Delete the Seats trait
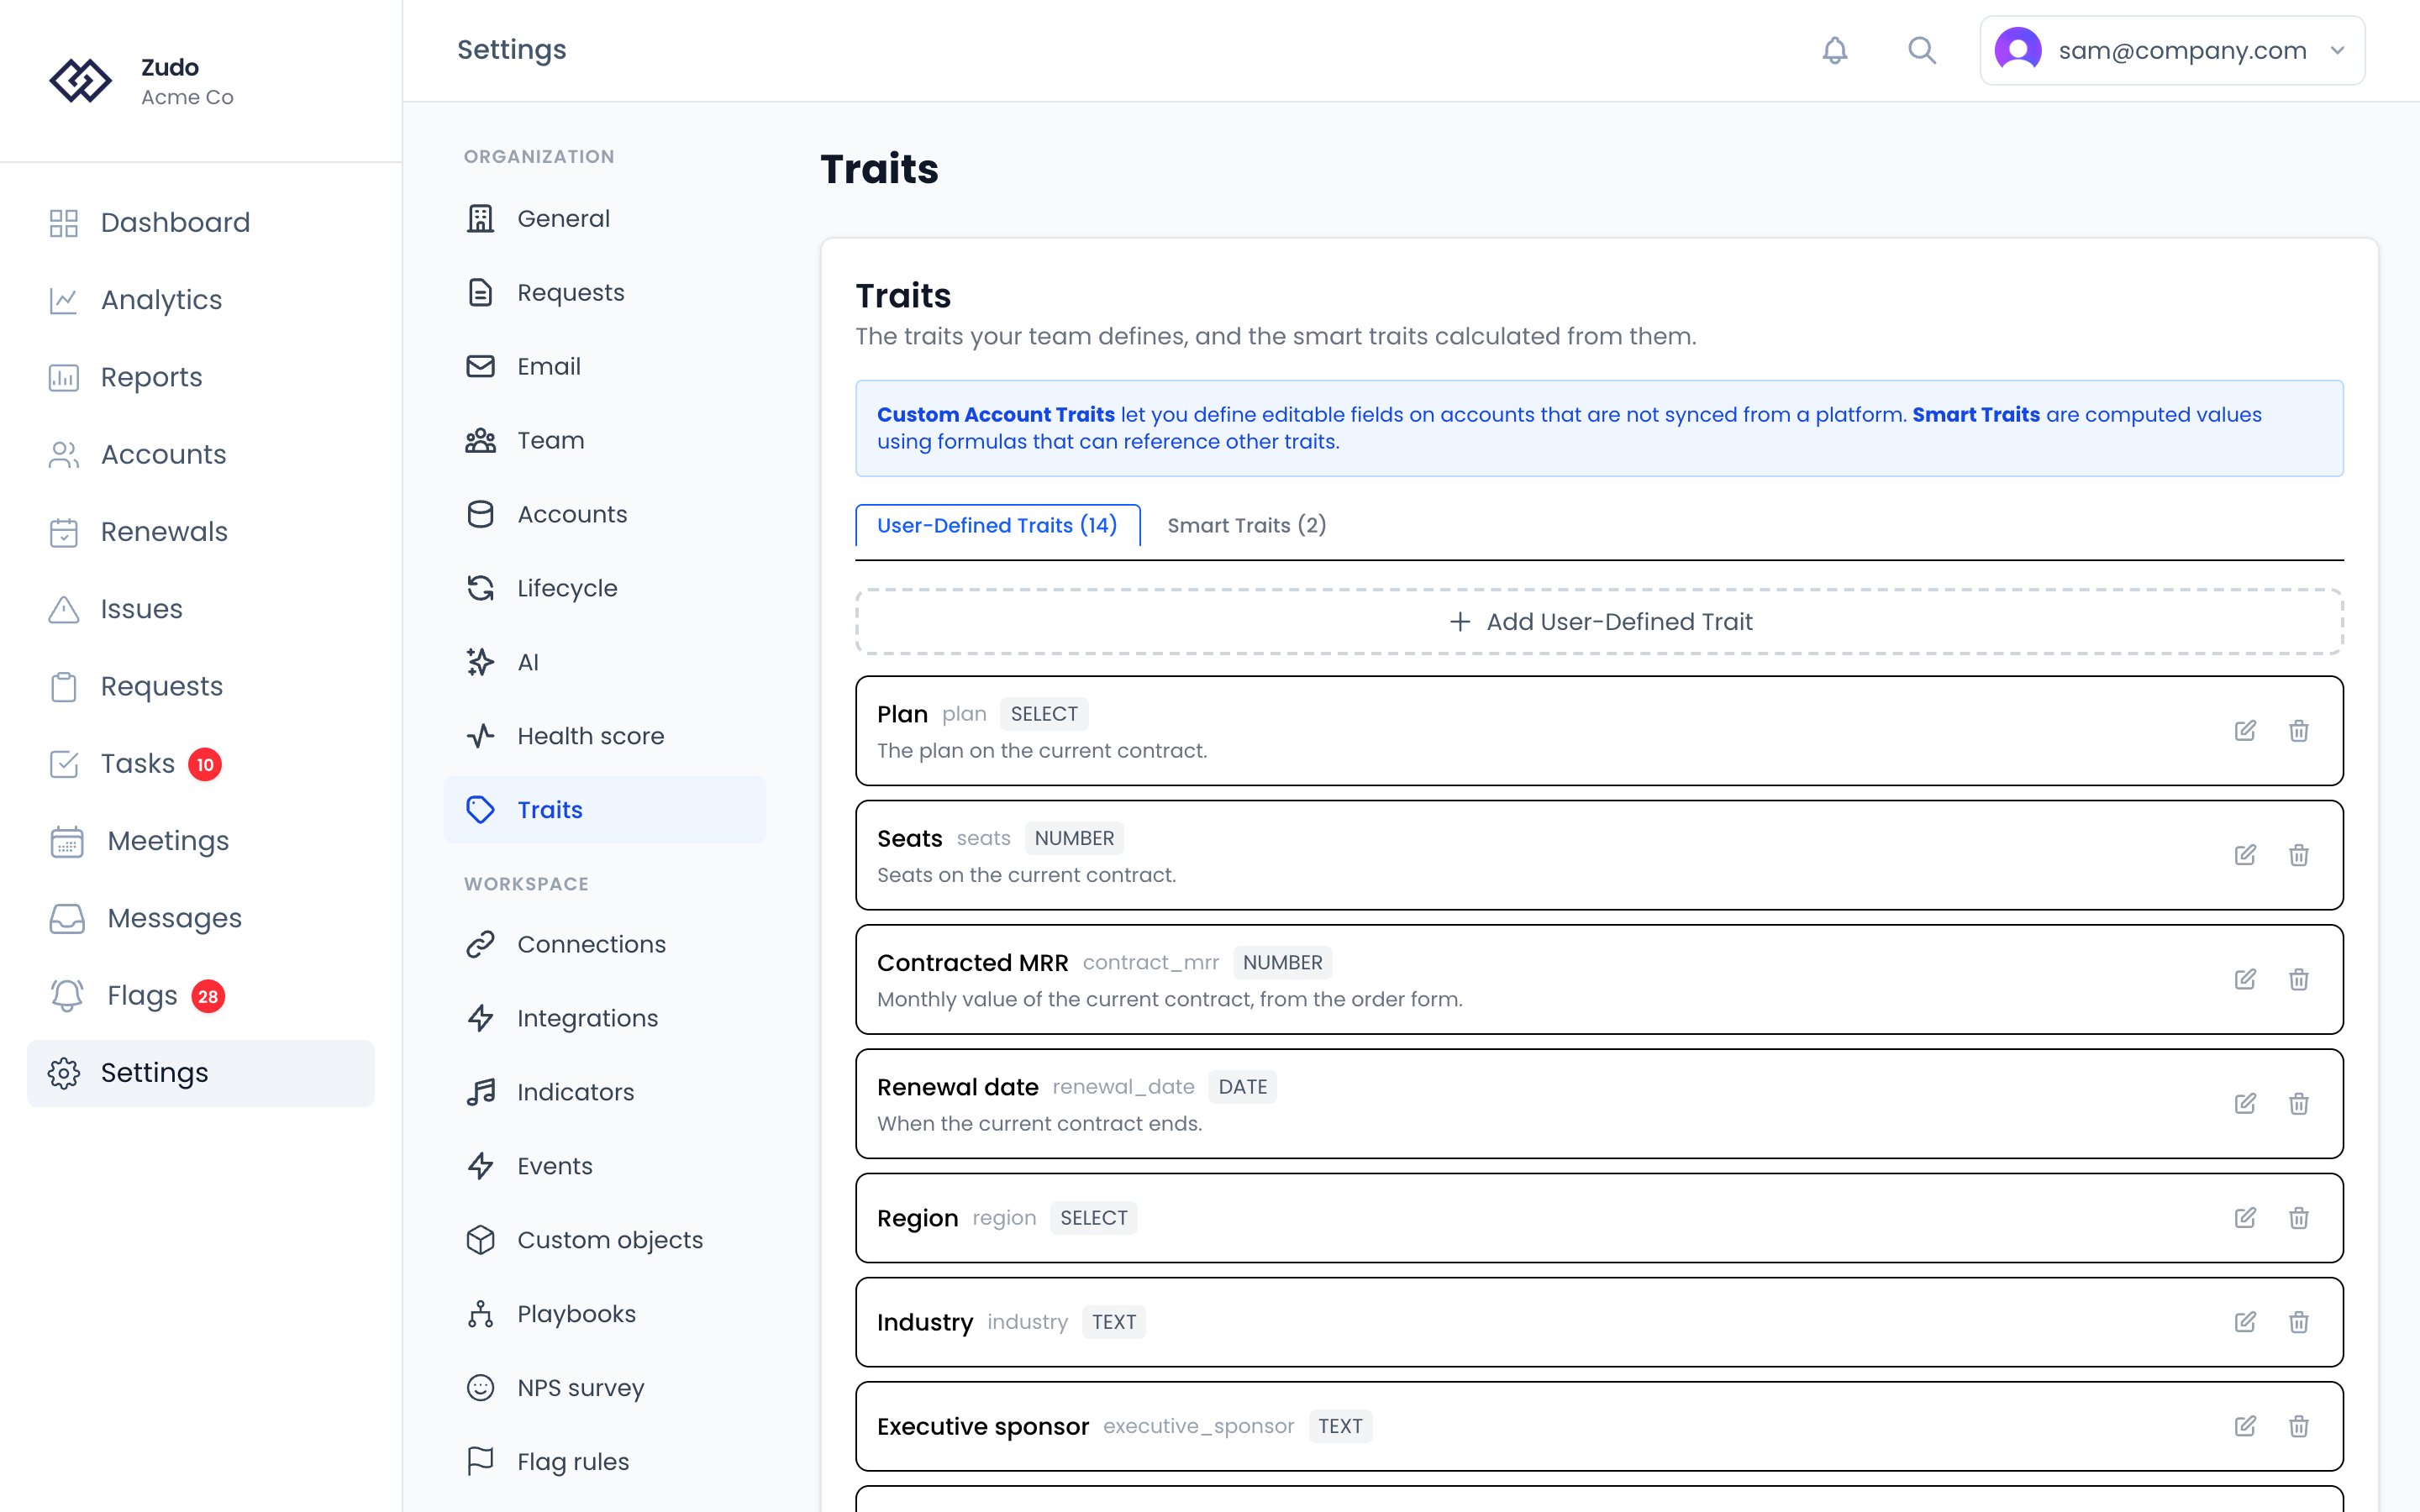This screenshot has height=1512, width=2420. point(2299,855)
